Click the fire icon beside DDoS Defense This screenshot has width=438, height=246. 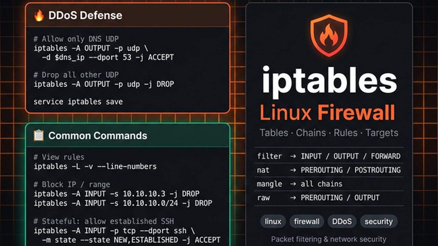click(39, 16)
